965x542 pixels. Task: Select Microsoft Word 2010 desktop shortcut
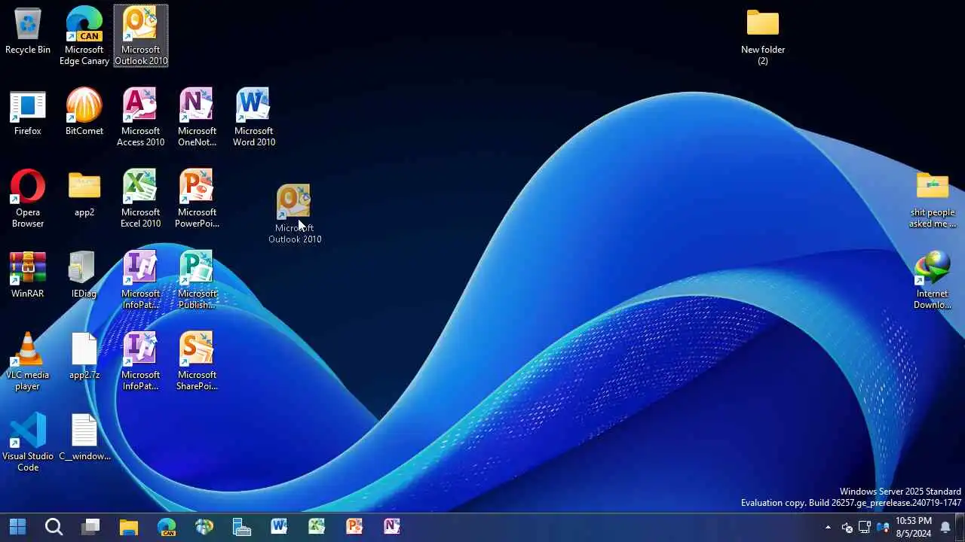(254, 117)
